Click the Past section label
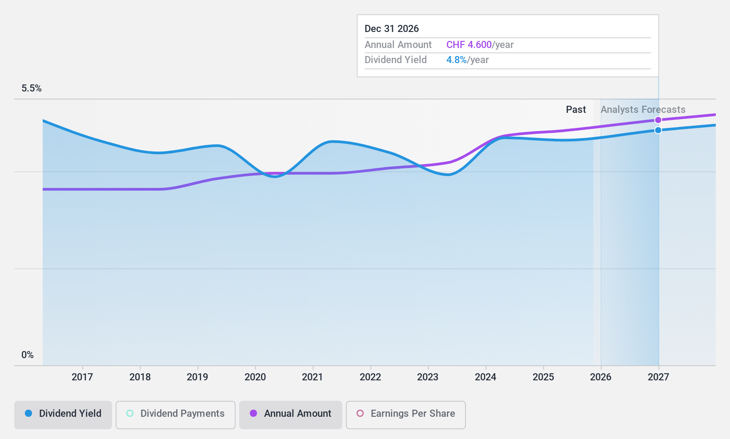The height and width of the screenshot is (439, 730). coord(576,109)
